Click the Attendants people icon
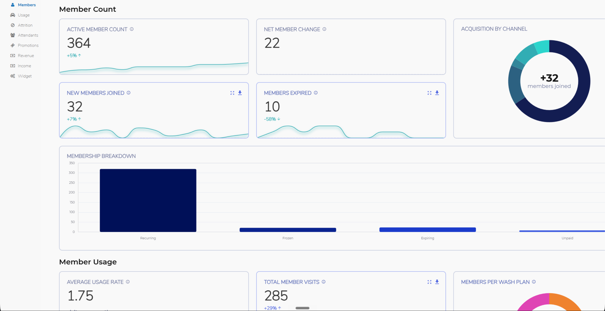 coord(13,35)
